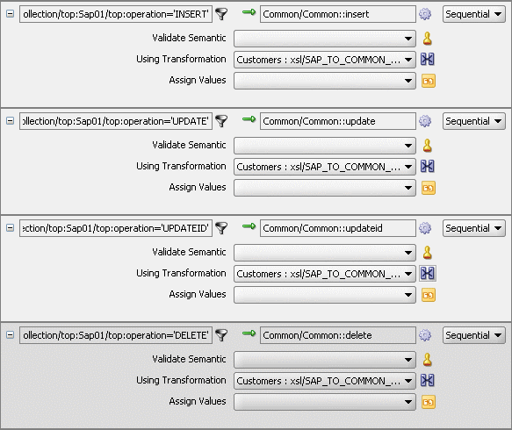512x430 pixels.
Task: Collapse the INSERT routing rule section
Action: (x=11, y=14)
